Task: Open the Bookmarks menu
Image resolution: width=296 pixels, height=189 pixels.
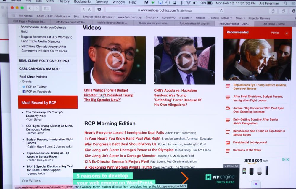Action: coord(83,2)
